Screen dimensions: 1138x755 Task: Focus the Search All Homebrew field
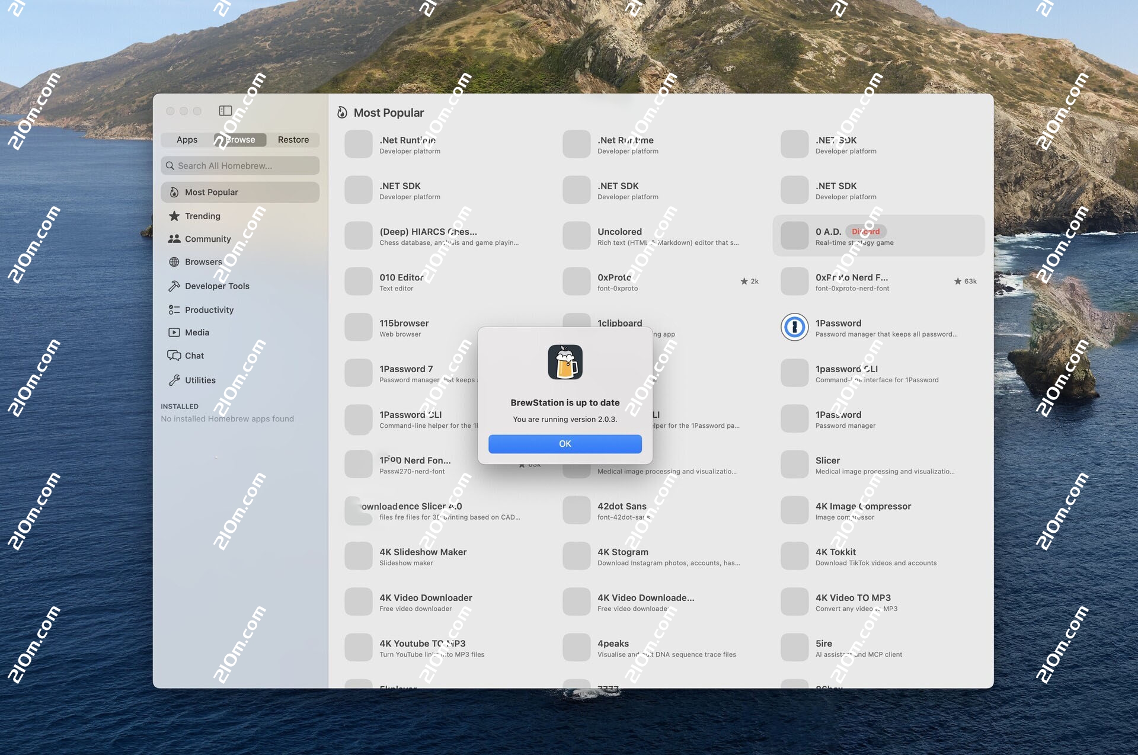pos(240,165)
